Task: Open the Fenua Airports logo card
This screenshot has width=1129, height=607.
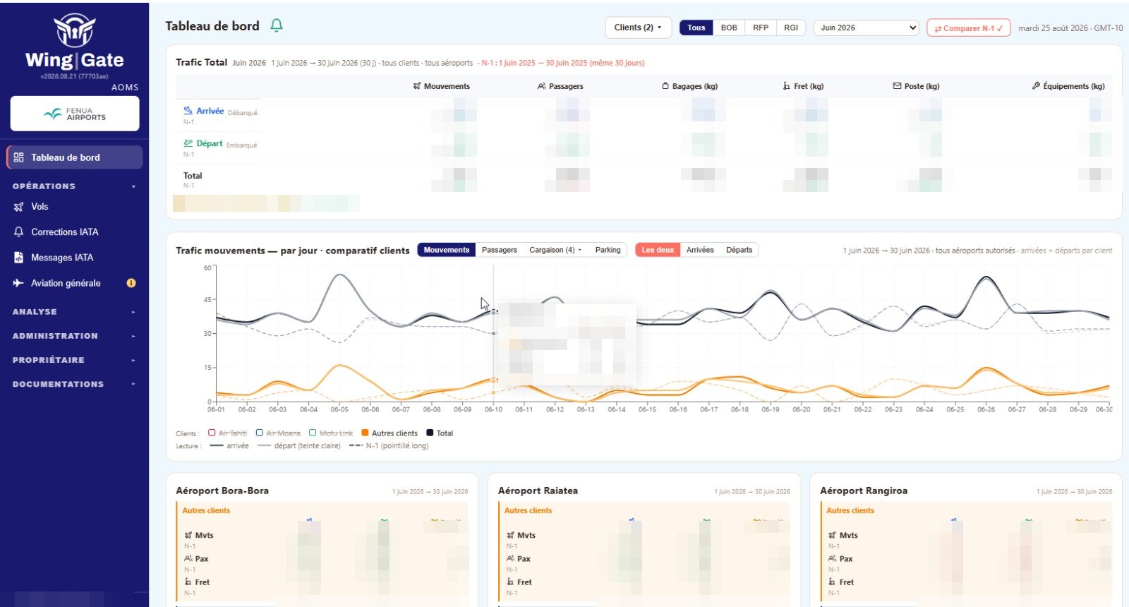Action: click(75, 114)
